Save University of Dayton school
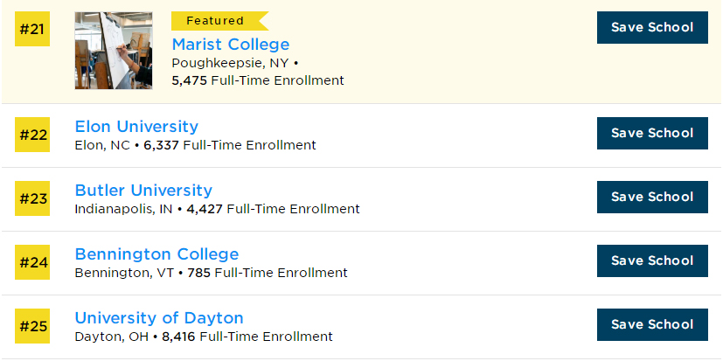 tap(651, 325)
